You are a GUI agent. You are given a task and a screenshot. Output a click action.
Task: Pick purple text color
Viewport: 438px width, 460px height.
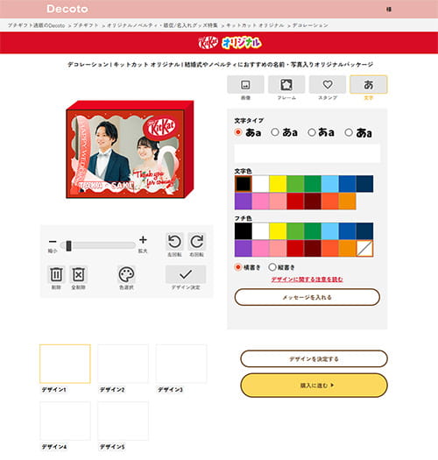(x=244, y=202)
